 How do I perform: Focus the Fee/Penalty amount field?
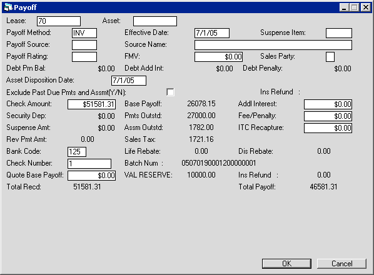(x=328, y=116)
